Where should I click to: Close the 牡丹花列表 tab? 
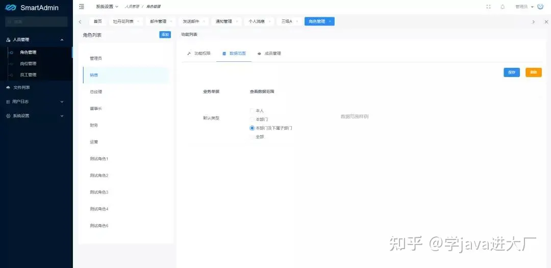coord(138,21)
